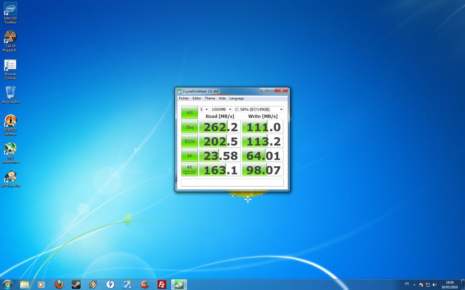465x290 pixels.
Task: Launch MSI Afterburner desktop shortcut
Action: point(10,153)
